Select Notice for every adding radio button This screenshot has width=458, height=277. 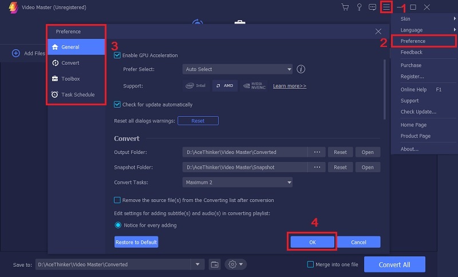[118, 225]
